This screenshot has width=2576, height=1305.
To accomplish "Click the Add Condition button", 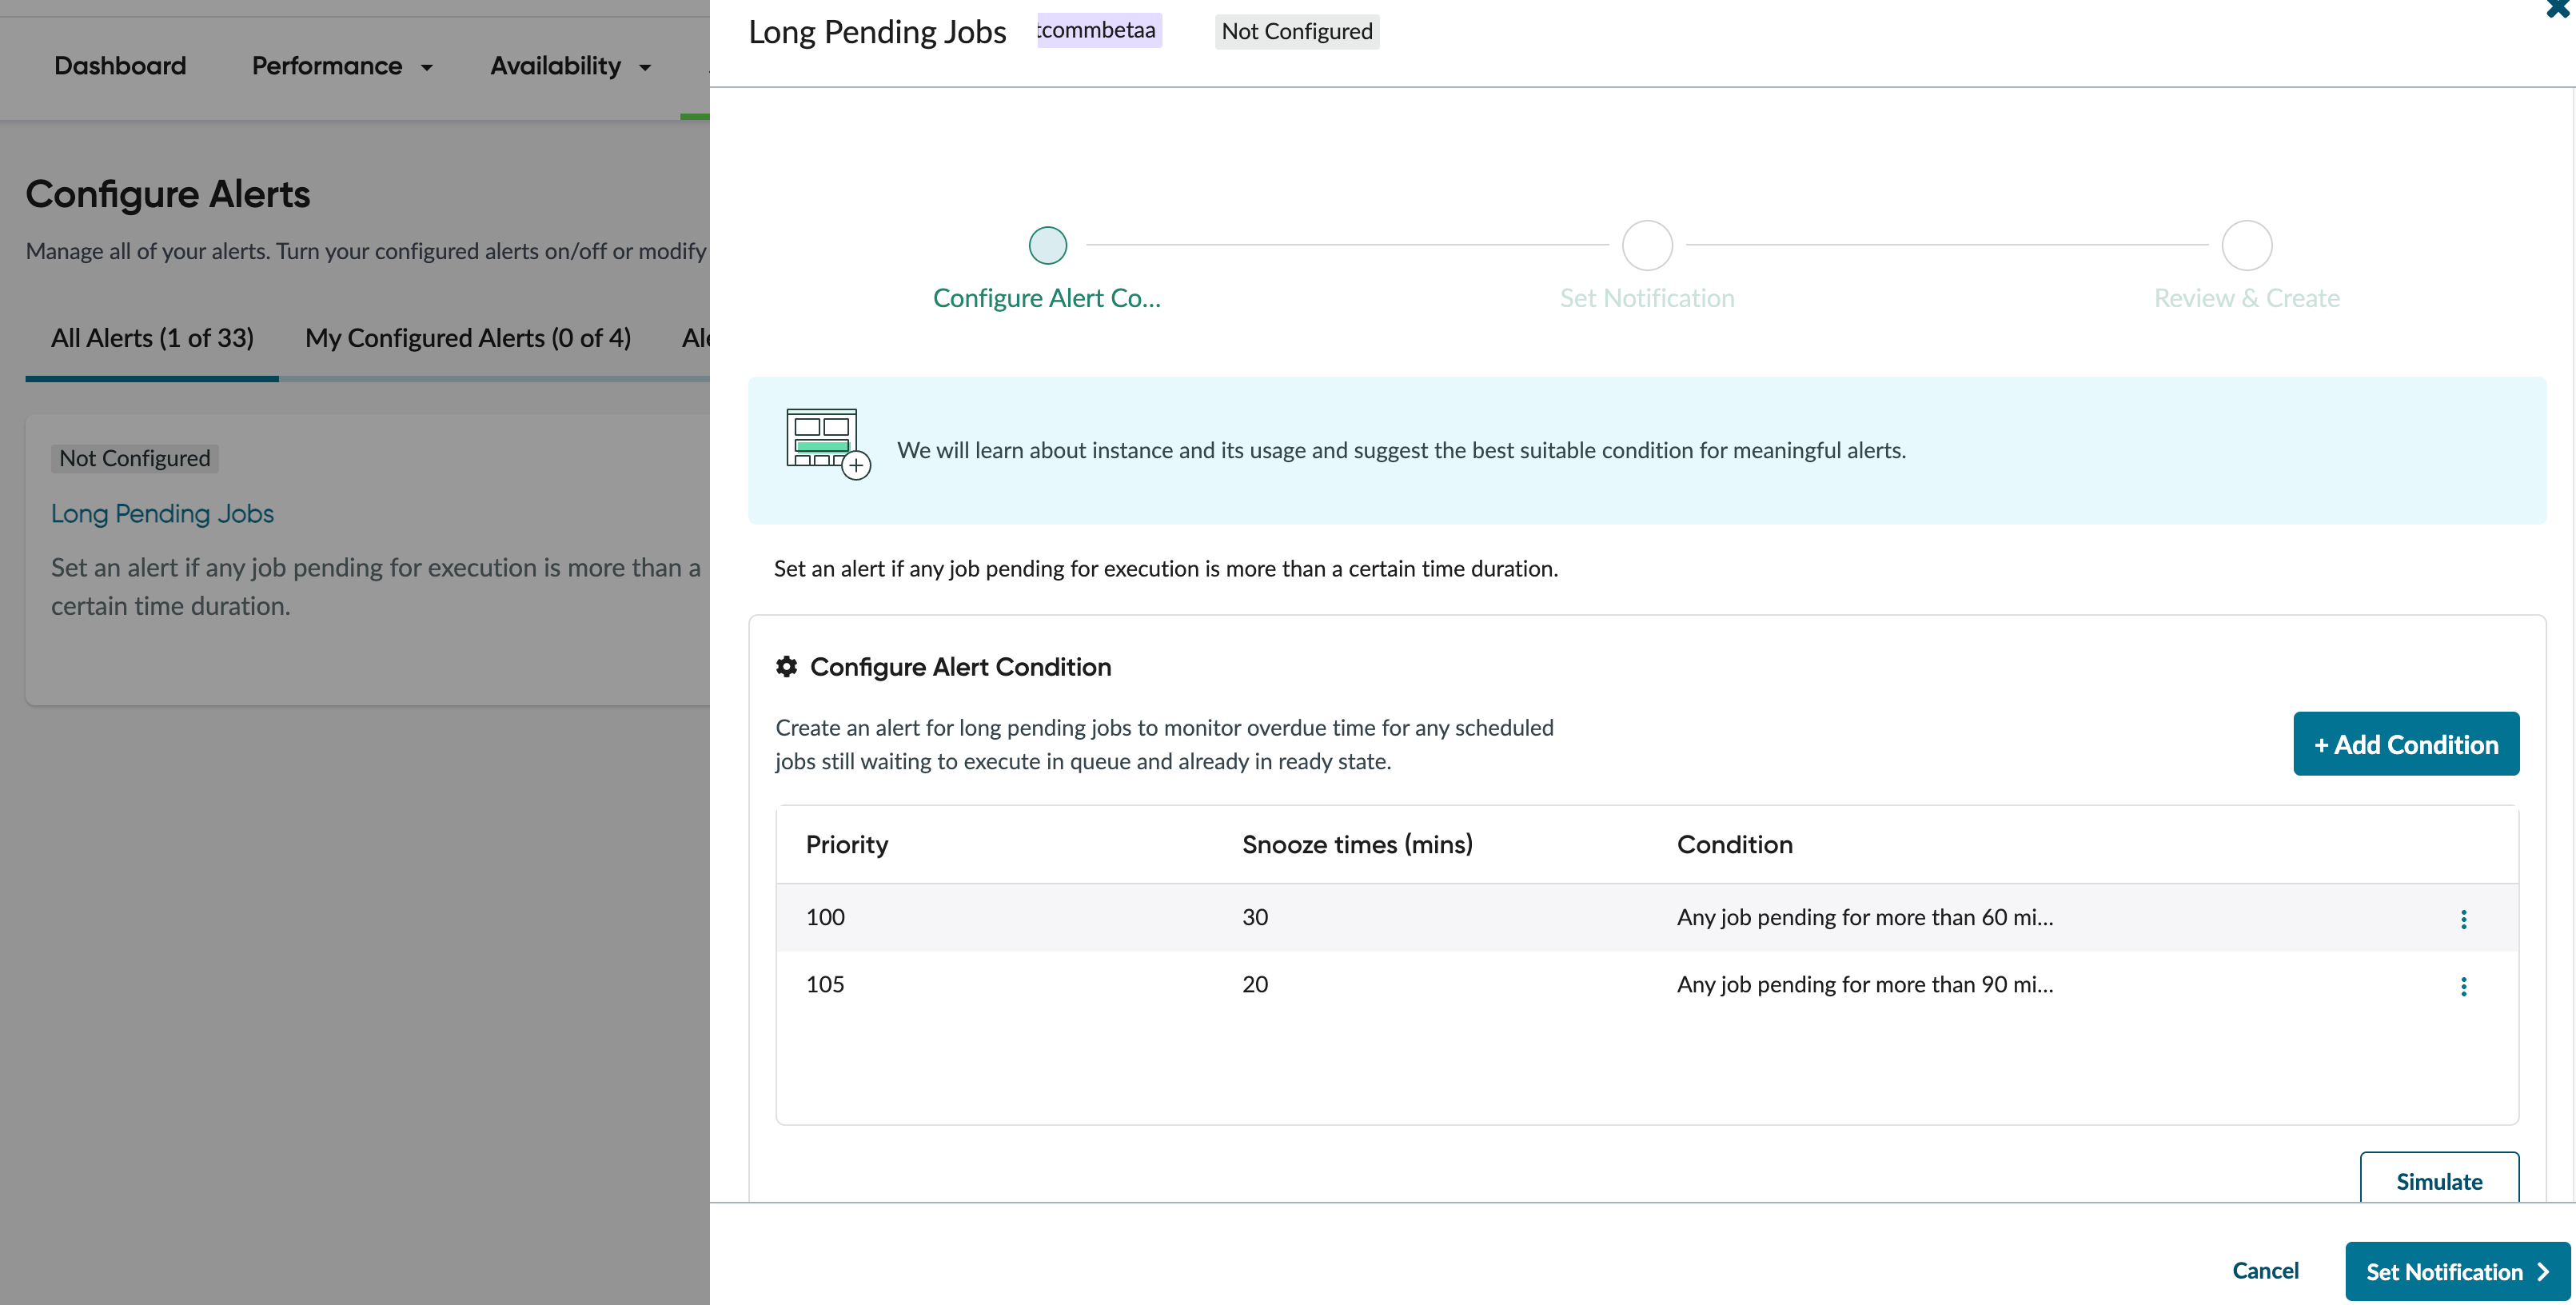I will coord(2406,744).
